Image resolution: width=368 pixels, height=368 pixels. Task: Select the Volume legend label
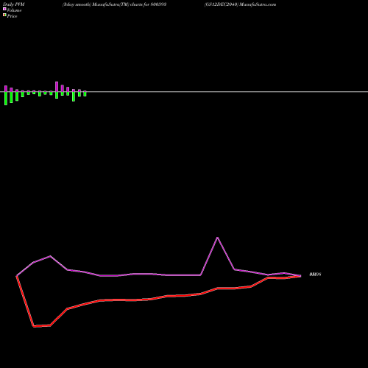click(x=14, y=10)
